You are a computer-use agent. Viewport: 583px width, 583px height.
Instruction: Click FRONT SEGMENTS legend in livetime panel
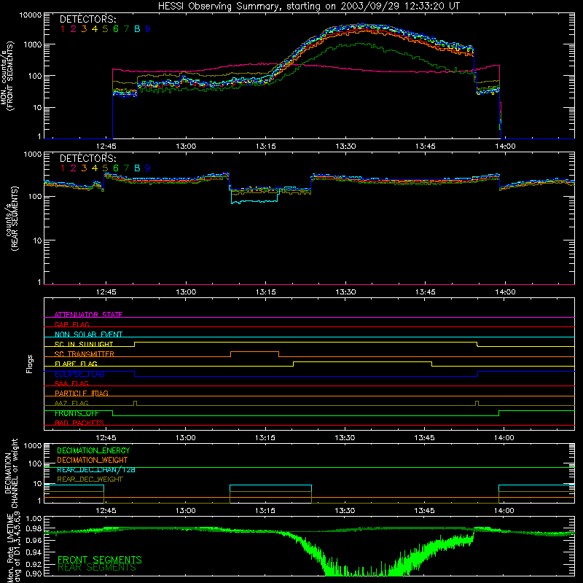click(x=100, y=560)
